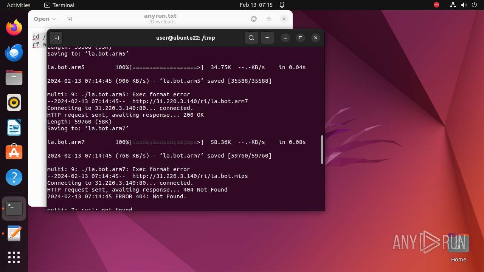Click 'la.bot.arm7: Exec format error' line
The height and width of the screenshot is (272, 484).
(119, 169)
